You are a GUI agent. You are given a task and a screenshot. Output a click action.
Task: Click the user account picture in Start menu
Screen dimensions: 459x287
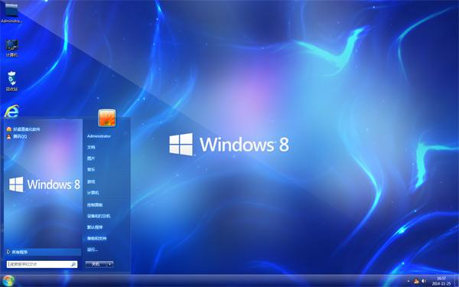(x=107, y=118)
